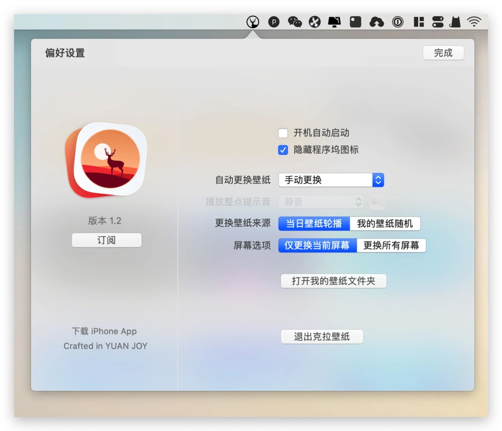Viewport: 502px width, 431px height.
Task: Click the 订阅 subscribe button
Action: pos(106,240)
